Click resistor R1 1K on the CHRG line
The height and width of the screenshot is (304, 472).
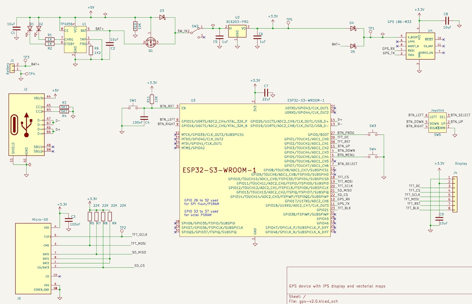50,39
